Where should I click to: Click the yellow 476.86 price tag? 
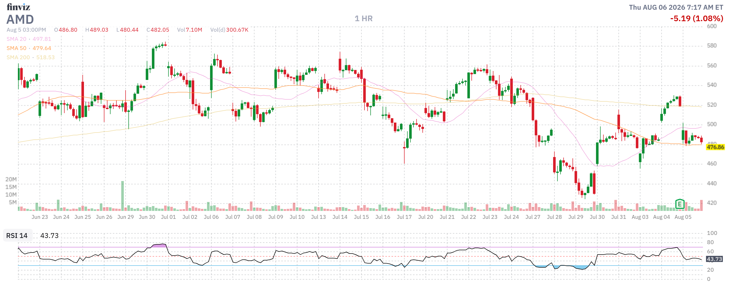[x=715, y=147]
